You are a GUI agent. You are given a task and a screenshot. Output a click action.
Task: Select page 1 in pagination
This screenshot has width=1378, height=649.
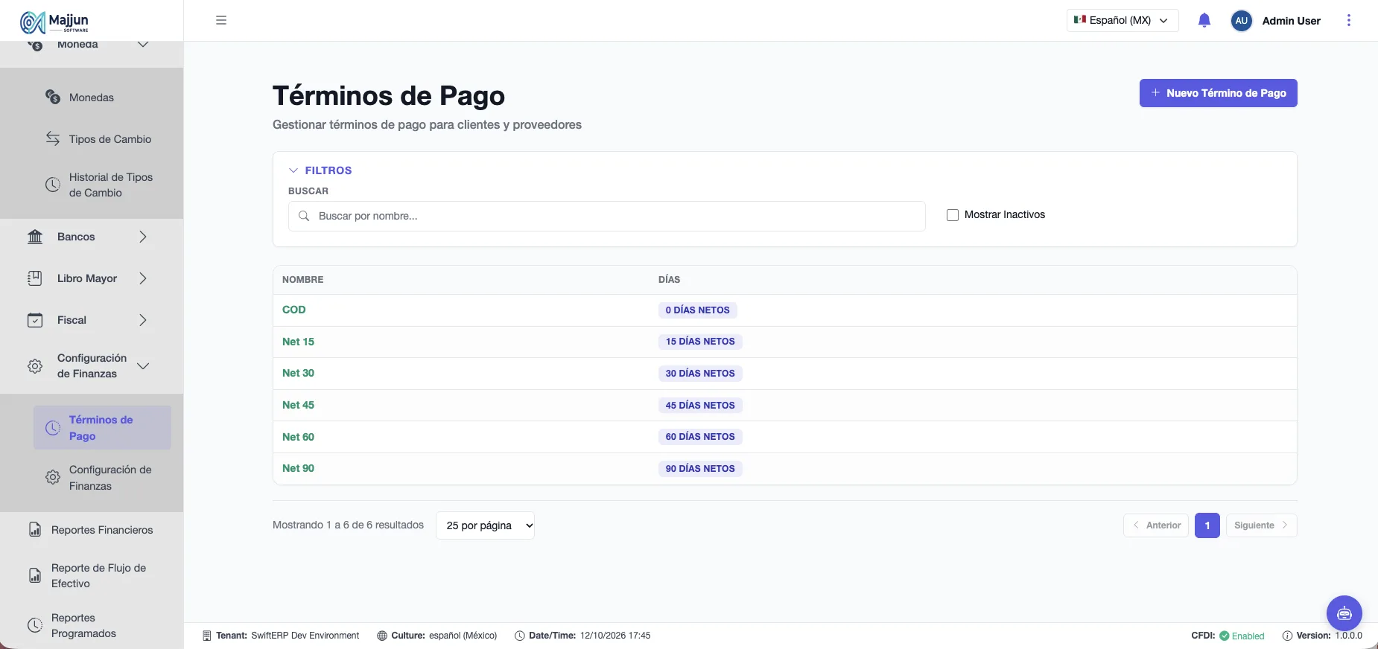pos(1207,525)
